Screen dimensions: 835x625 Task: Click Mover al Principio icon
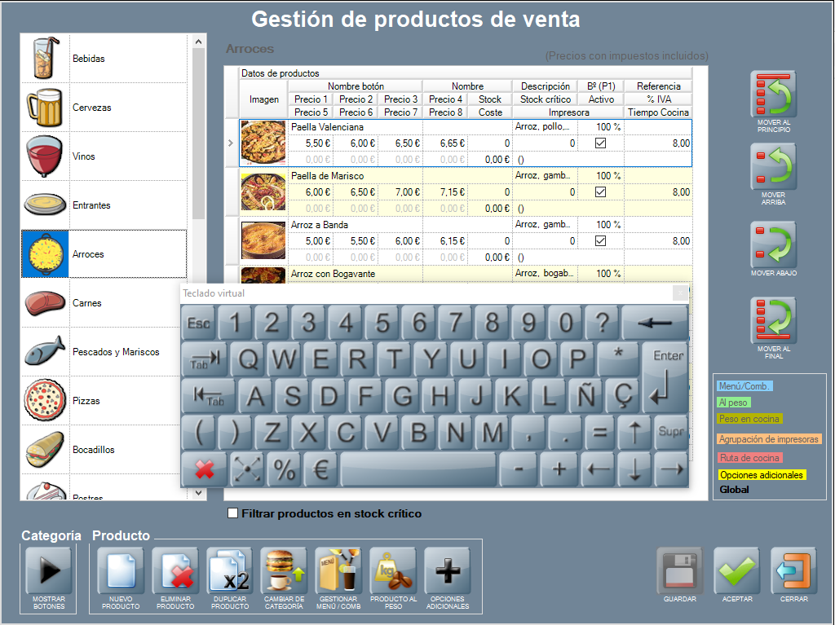coord(773,95)
